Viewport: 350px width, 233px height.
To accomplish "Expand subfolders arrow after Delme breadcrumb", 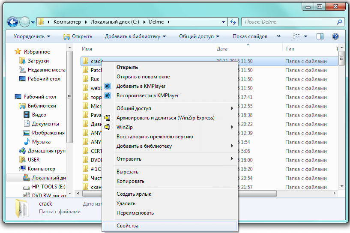I will point(169,22).
